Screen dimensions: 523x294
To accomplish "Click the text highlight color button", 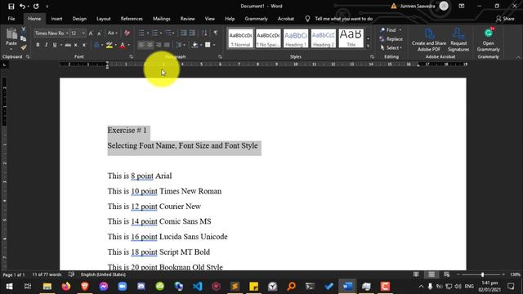I will (109, 45).
